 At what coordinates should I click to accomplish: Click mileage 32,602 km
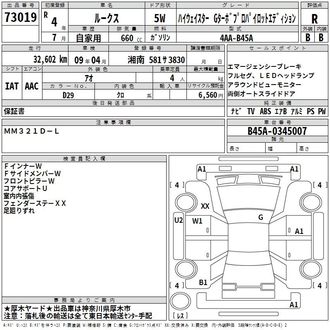pyautogui.click(x=50, y=59)
